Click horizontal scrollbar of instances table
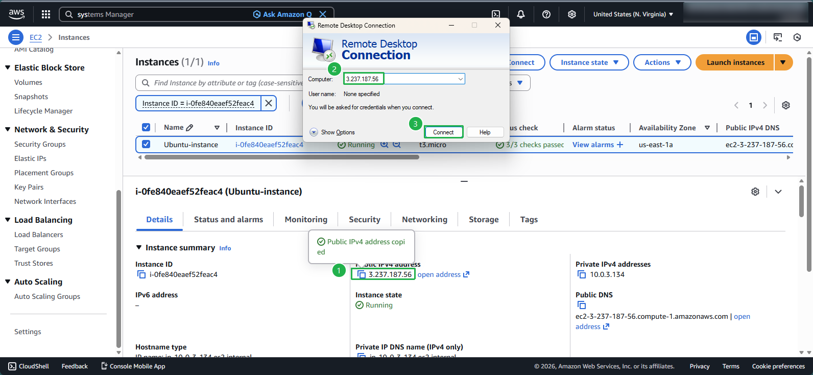Image resolution: width=813 pixels, height=375 pixels. tap(282, 157)
